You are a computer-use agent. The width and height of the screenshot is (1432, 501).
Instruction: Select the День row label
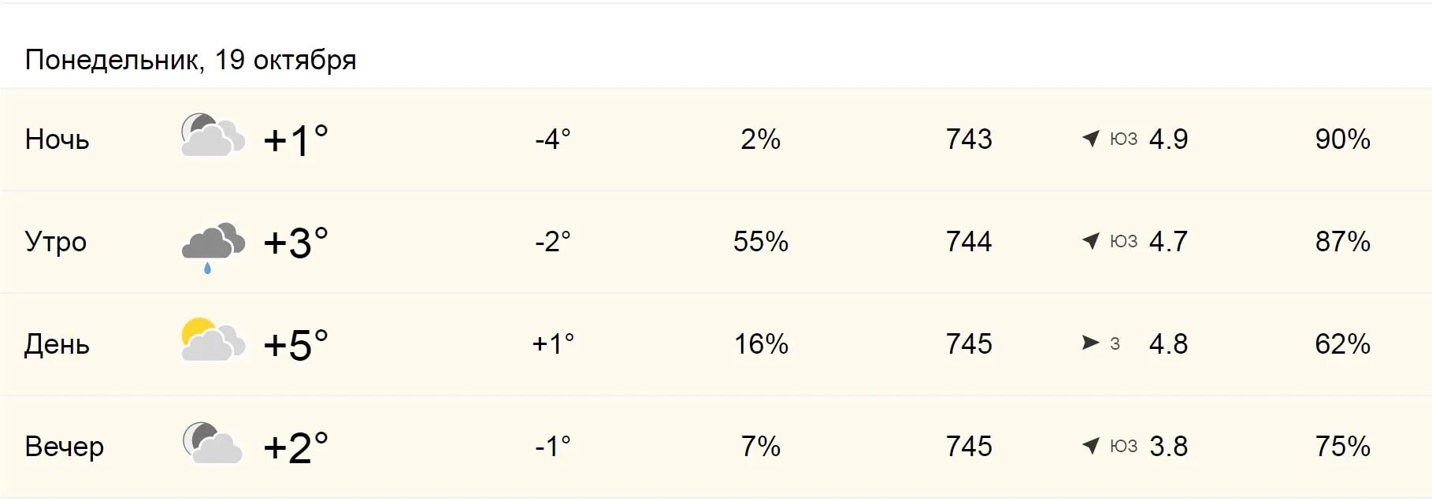tap(57, 344)
